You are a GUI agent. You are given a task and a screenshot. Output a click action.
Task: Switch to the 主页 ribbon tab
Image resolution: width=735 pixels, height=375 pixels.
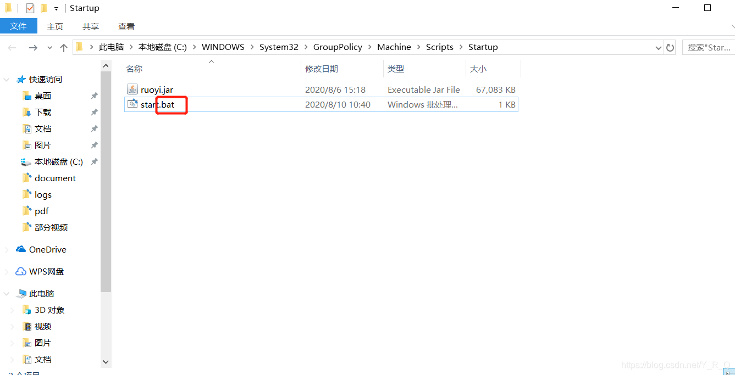[x=55, y=26]
